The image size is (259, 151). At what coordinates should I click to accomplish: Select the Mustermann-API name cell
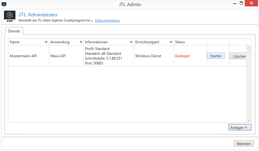[23, 56]
